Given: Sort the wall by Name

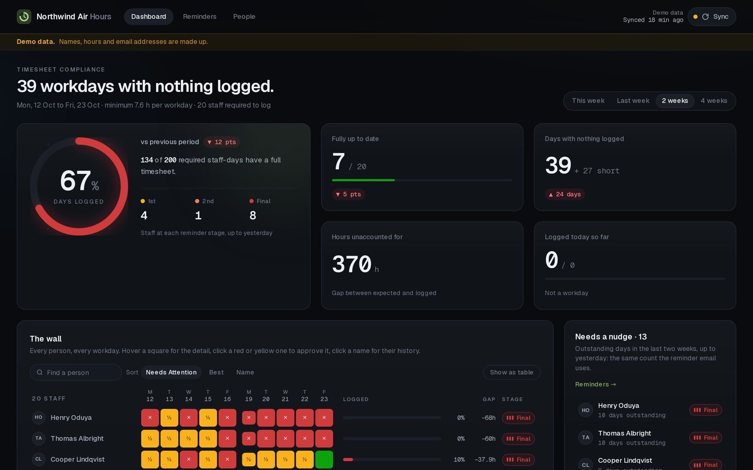Looking at the screenshot, I should (x=245, y=372).
